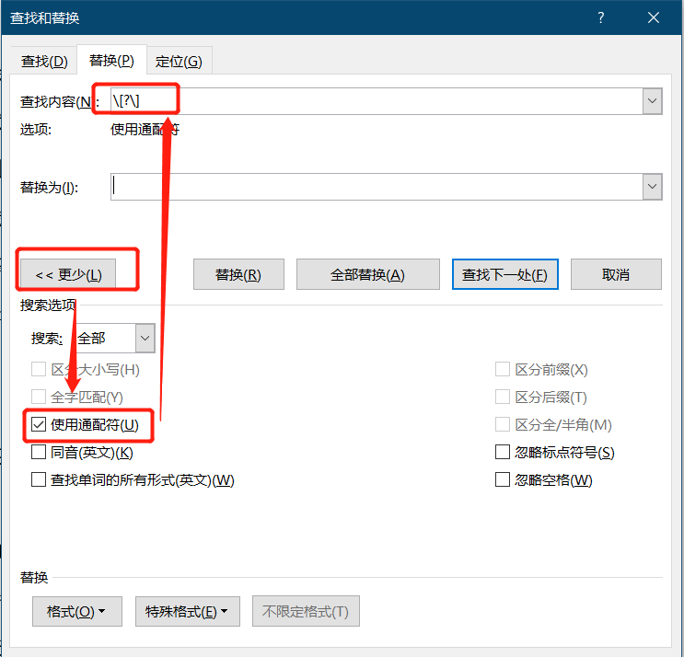Switch to the 查找(D) tab
Image resolution: width=684 pixels, height=657 pixels.
coord(44,62)
